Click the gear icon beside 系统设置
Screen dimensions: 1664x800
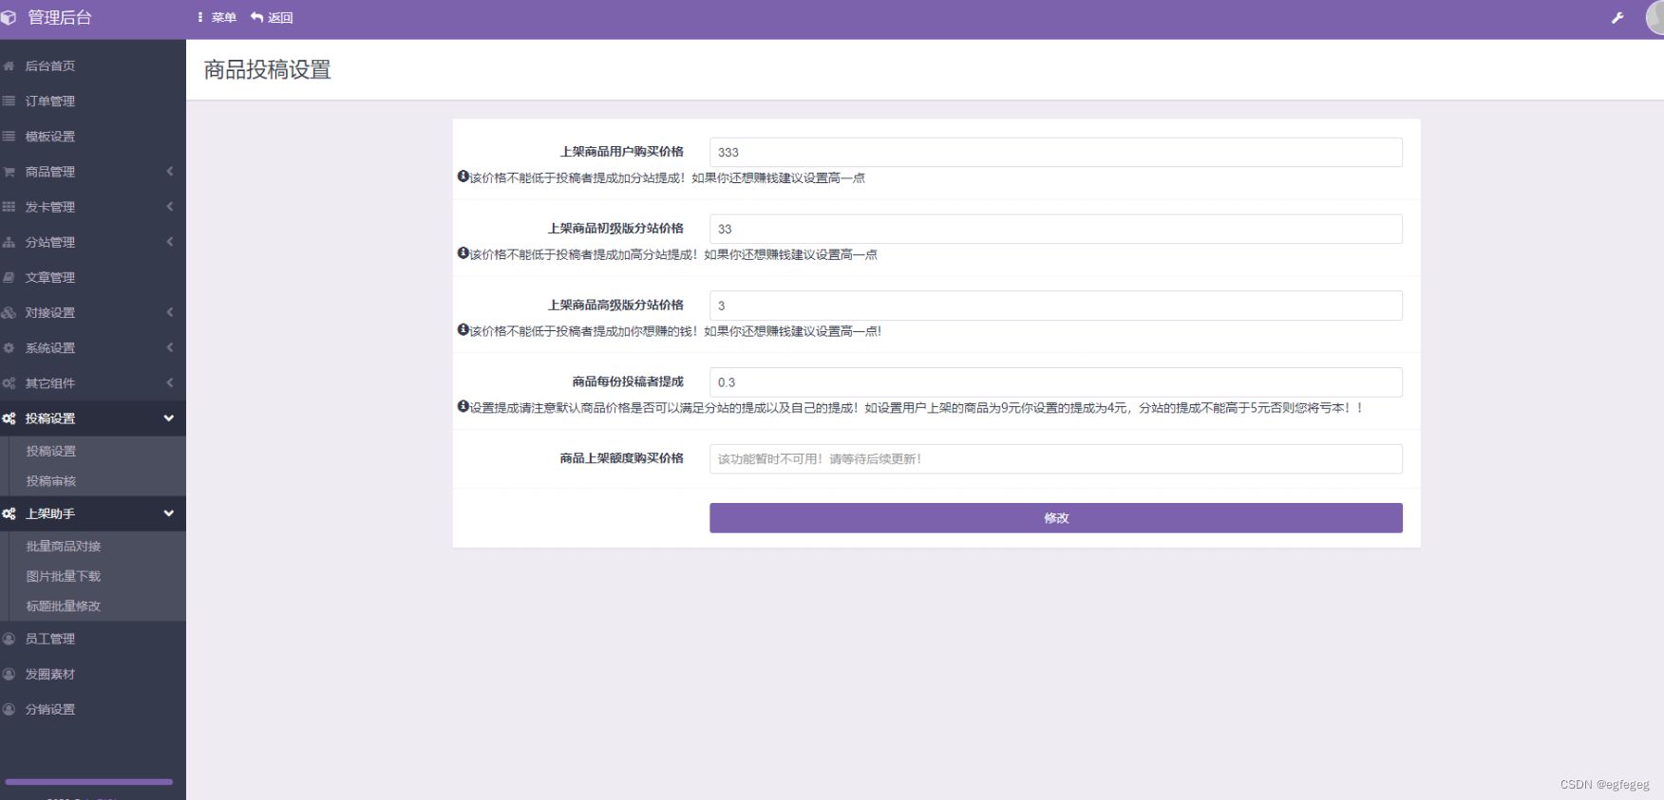(9, 348)
